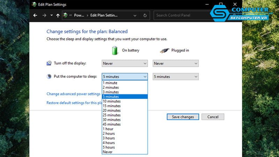Choose 30 minutes sleep option
Screen dimensions: 279x157
(x=112, y=120)
